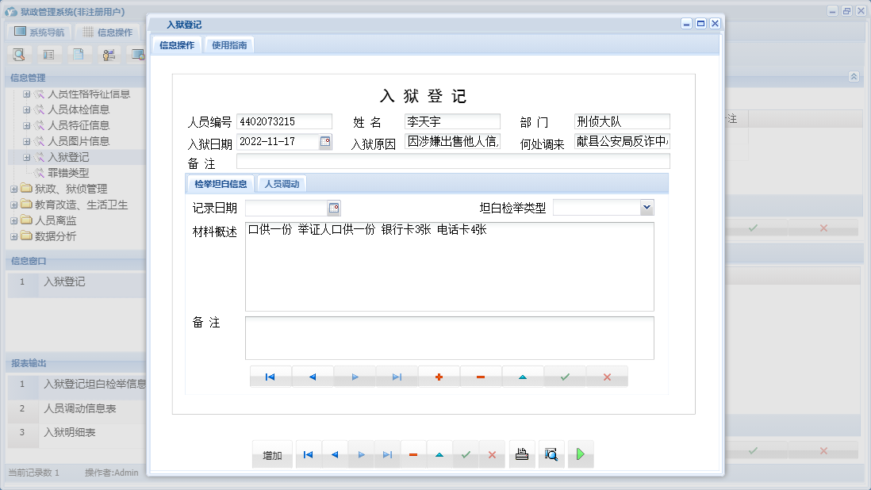Open the 入狱日期 calendar picker

point(325,141)
